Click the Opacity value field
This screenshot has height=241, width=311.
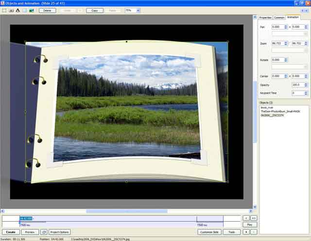coord(298,85)
